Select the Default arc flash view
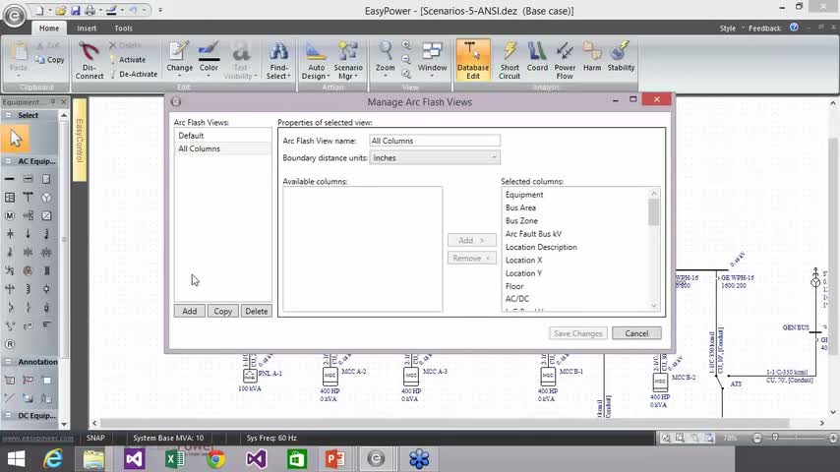Image resolution: width=840 pixels, height=472 pixels. 223,136
